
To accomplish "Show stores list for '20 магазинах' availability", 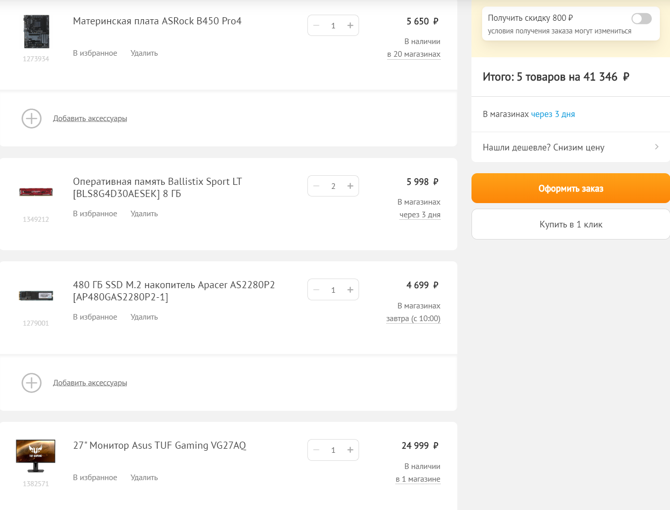I will 414,54.
